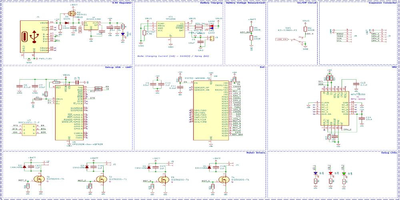Select the SCL label on J8
The image size is (400, 200).
tap(339, 41)
